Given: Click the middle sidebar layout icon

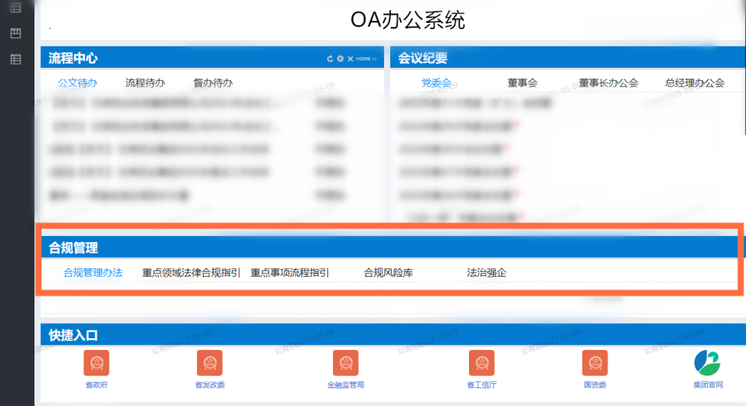Looking at the screenshot, I should 15,33.
